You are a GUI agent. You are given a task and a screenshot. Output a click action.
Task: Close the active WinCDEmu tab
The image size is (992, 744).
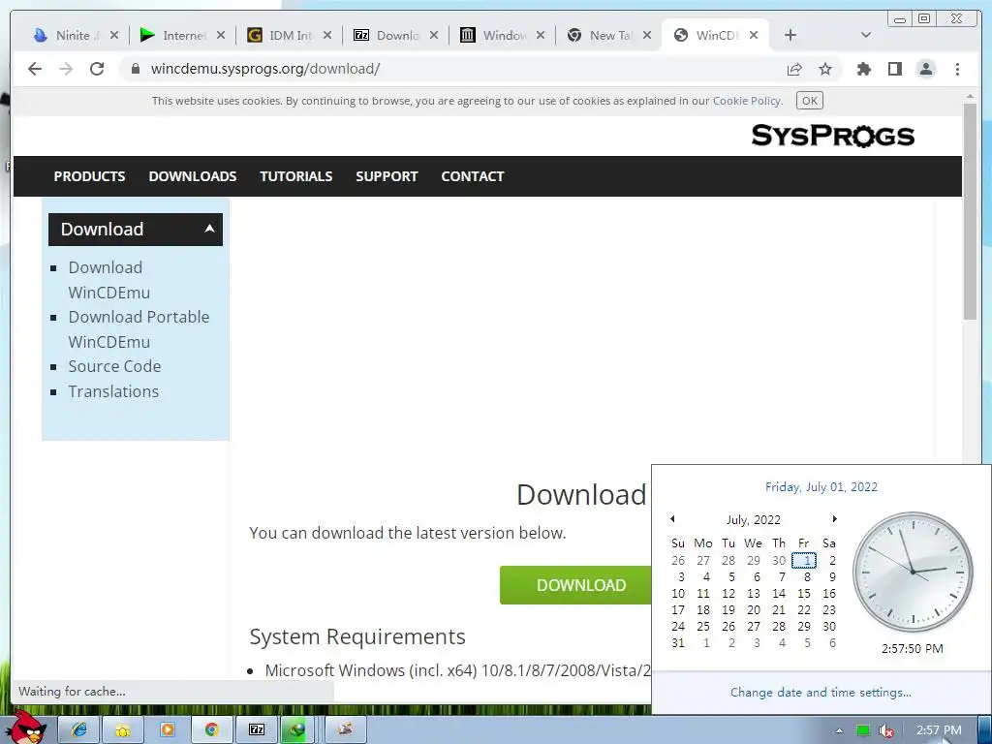tap(754, 36)
